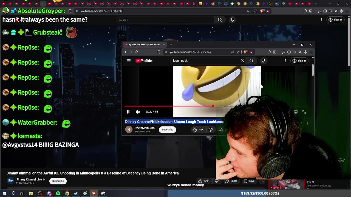Image resolution: width=351 pixels, height=197 pixels.
Task: Dislike the laugh track video
Action: [x=211, y=129]
